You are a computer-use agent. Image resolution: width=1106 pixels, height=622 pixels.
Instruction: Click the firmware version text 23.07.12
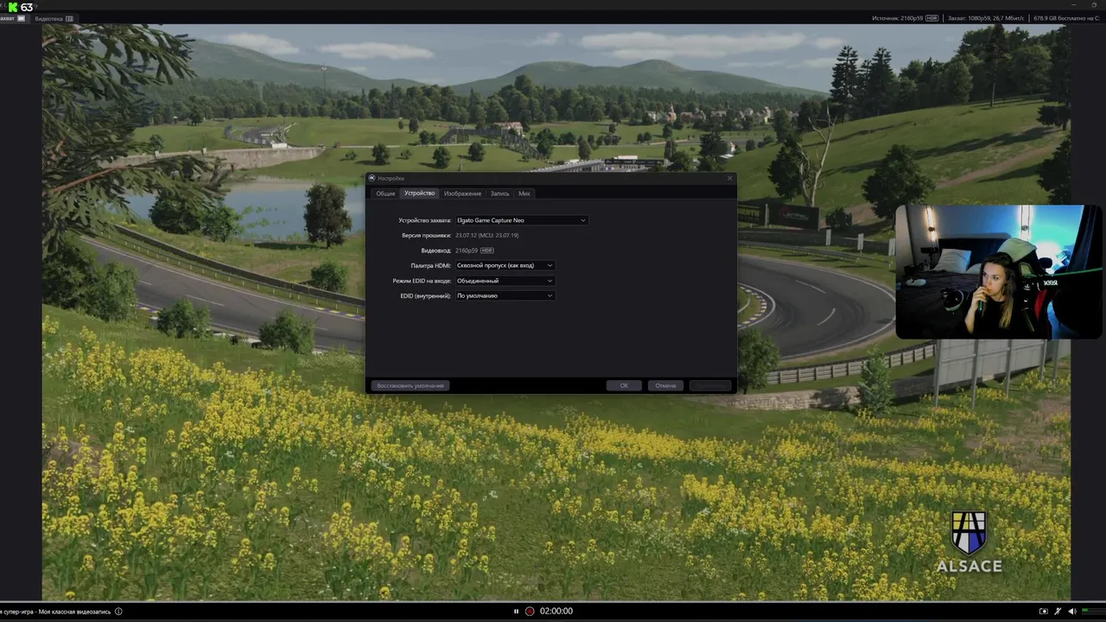(x=486, y=235)
